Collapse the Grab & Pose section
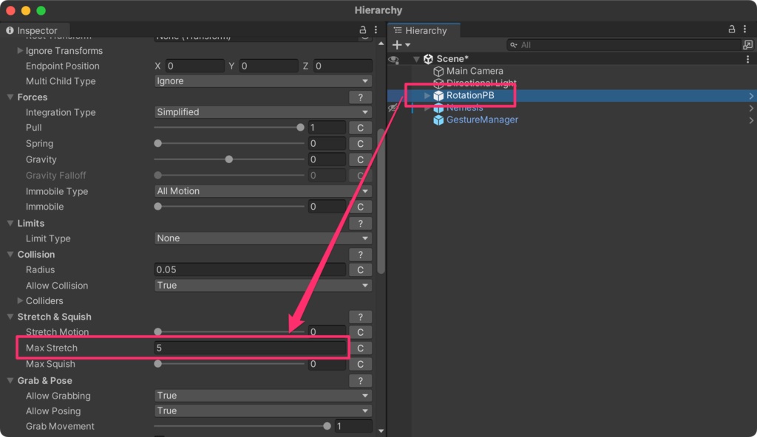Image resolution: width=757 pixels, height=437 pixels. point(10,381)
